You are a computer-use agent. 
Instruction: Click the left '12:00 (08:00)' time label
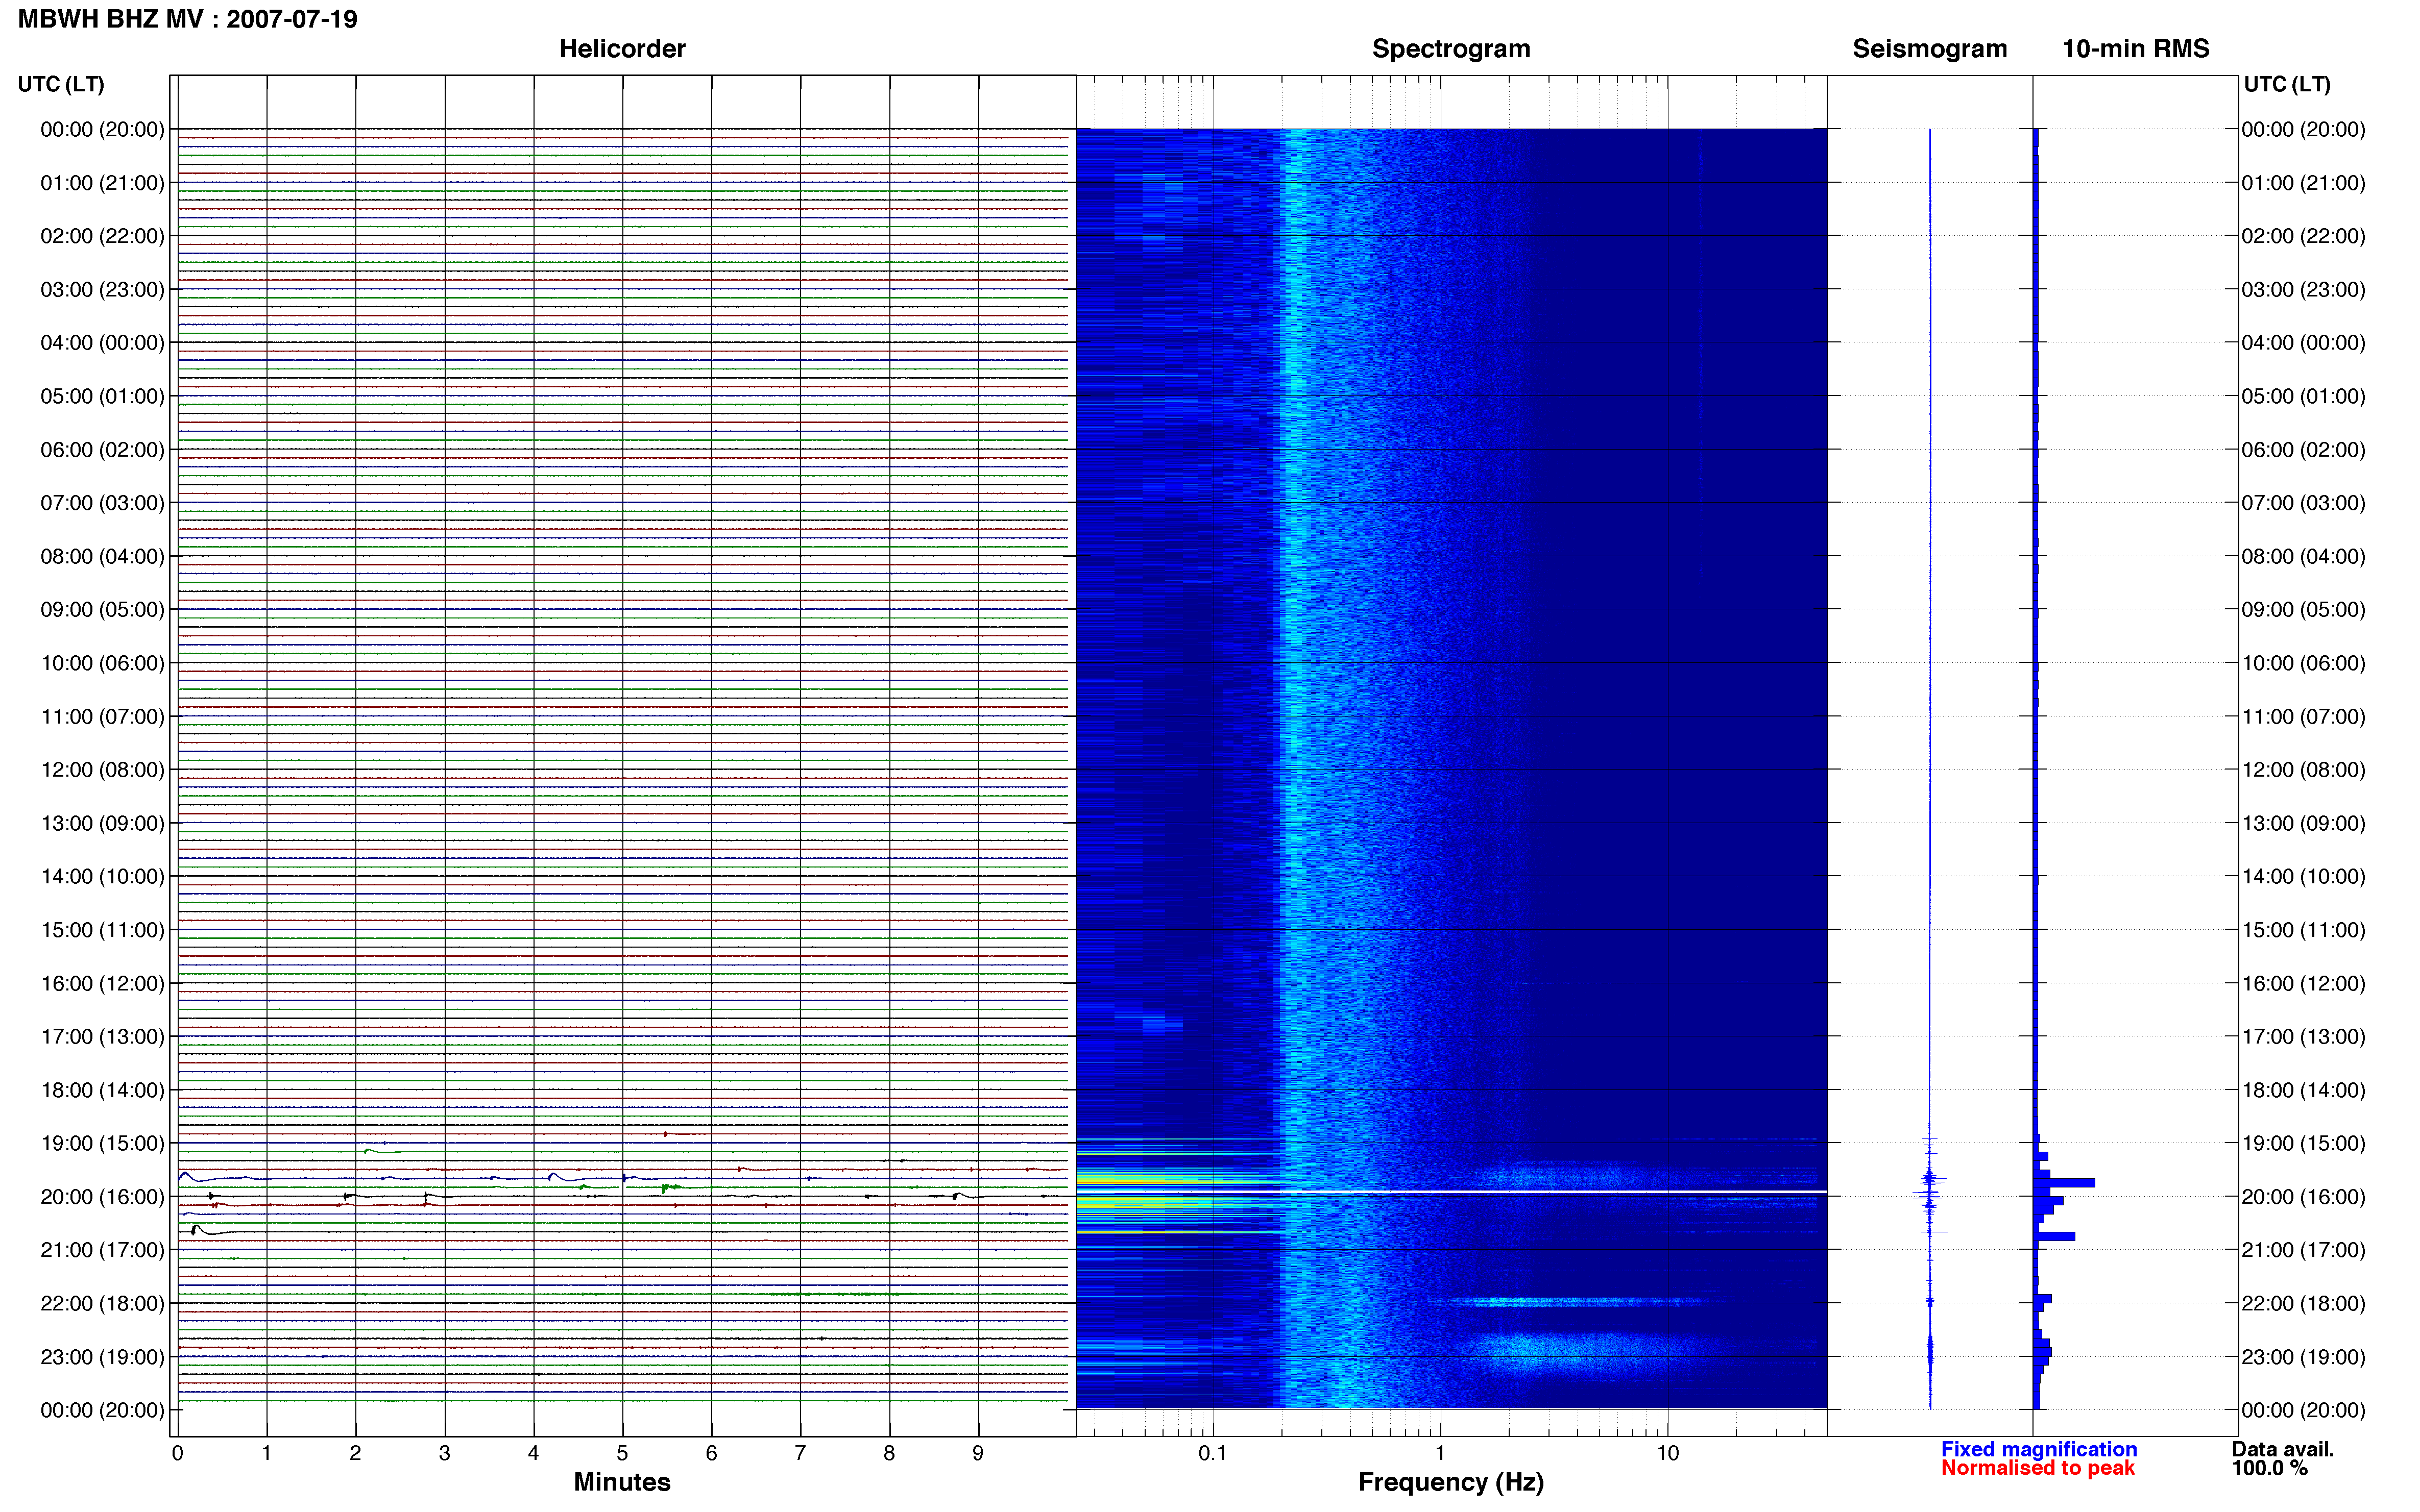pos(102,770)
